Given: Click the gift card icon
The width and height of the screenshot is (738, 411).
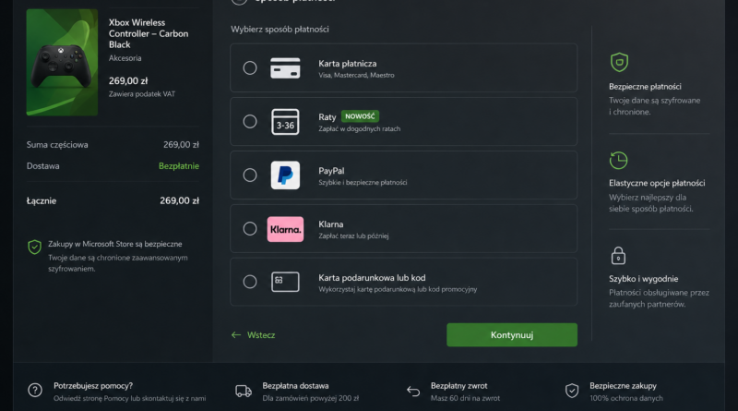Looking at the screenshot, I should click(285, 282).
